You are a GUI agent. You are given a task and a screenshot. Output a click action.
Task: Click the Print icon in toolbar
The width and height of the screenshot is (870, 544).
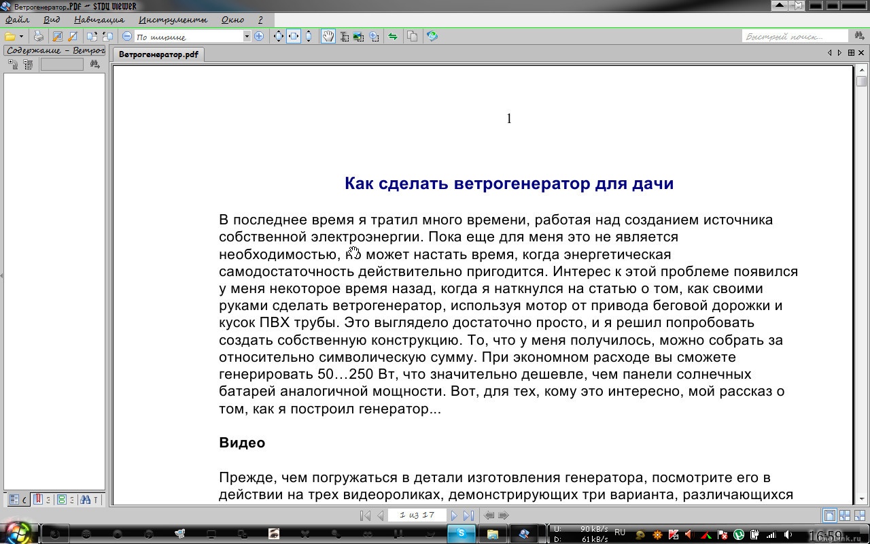coord(39,37)
